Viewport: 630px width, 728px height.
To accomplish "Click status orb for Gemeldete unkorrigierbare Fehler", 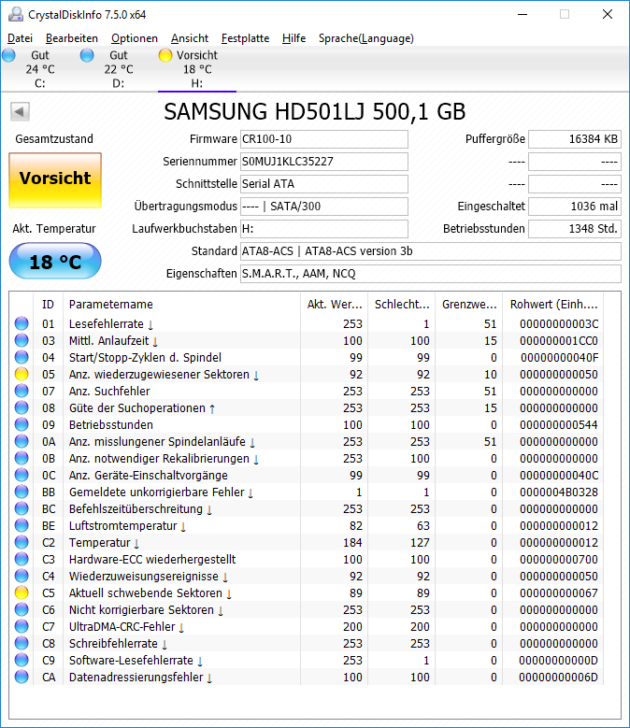I will (21, 492).
